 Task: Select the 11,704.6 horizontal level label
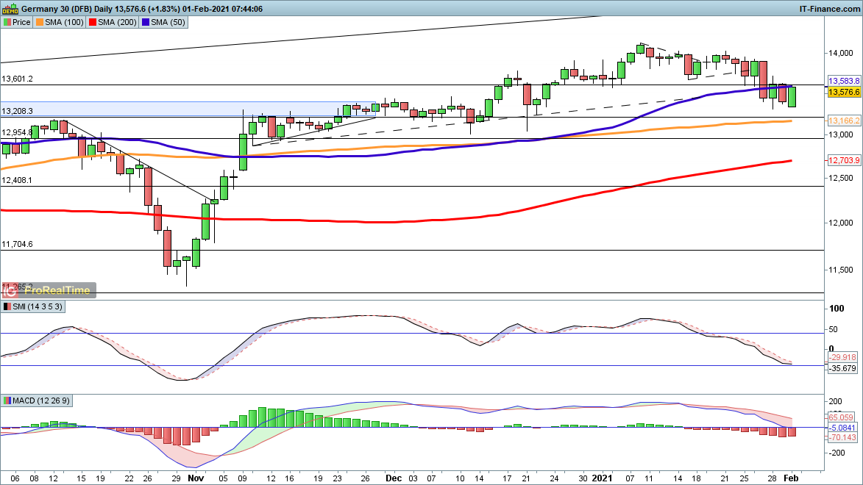coord(17,244)
